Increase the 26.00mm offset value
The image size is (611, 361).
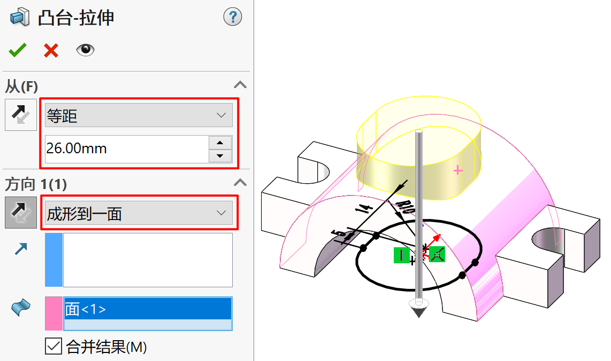point(220,143)
